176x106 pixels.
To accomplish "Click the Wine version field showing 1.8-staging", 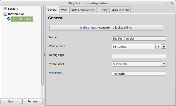I will click(134, 47).
